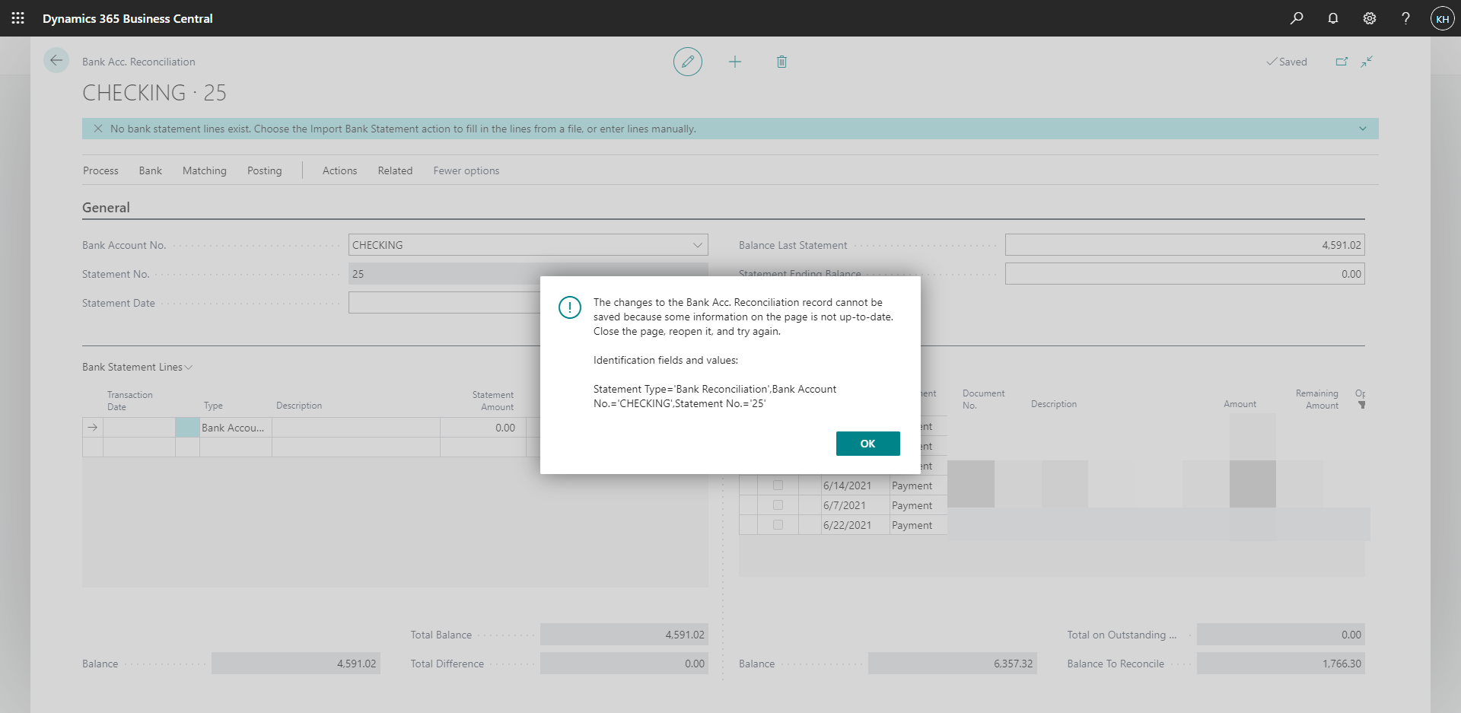Open the Bank menu
1461x713 pixels.
[x=151, y=170]
